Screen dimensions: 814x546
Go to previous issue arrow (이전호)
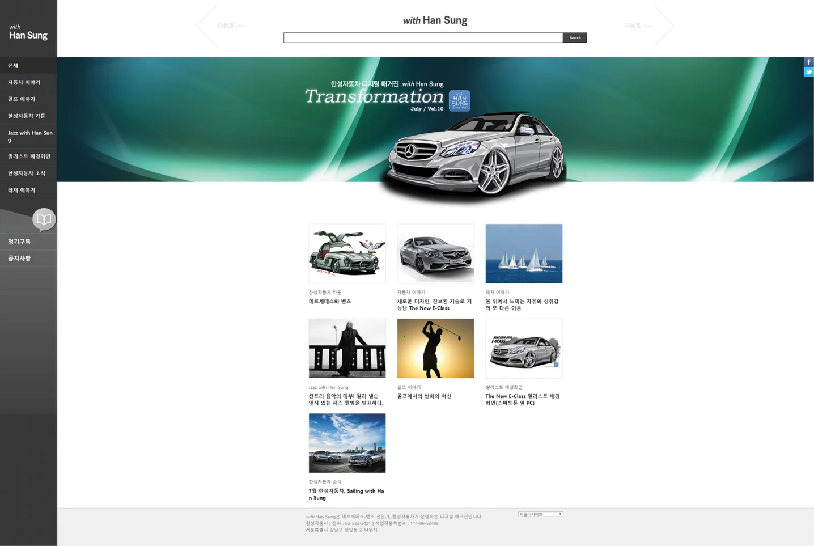[x=222, y=26]
